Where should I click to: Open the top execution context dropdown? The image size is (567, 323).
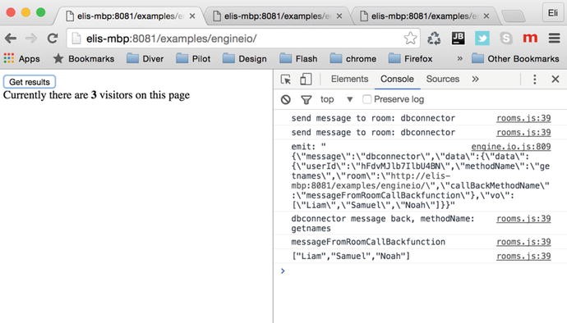point(336,99)
